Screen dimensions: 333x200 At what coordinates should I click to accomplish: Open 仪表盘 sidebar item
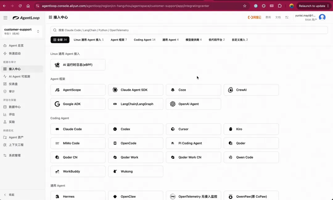coord(22,84)
